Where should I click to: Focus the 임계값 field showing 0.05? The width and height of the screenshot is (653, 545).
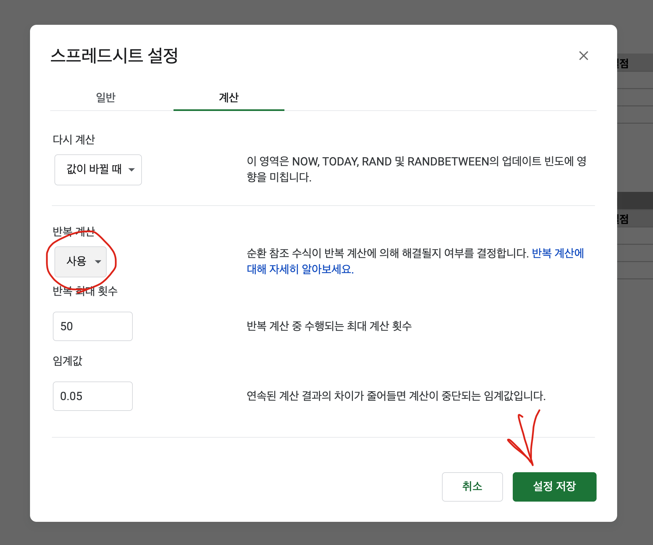[93, 396]
